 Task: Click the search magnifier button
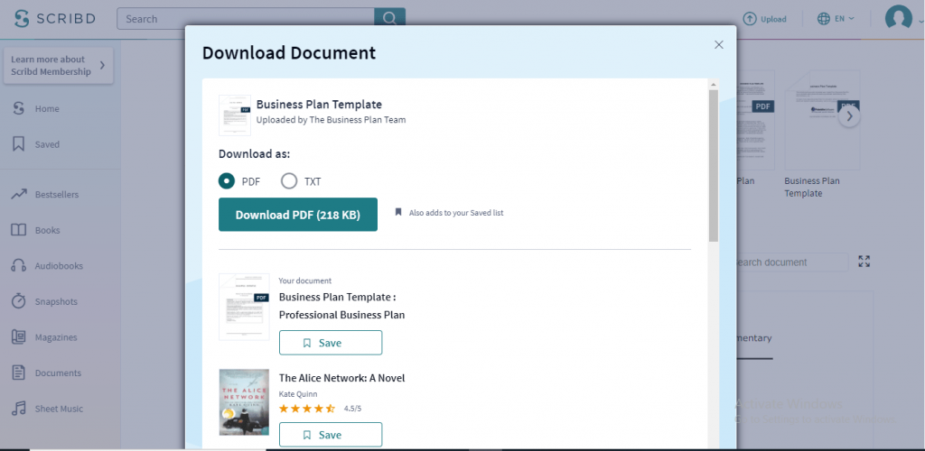point(389,18)
